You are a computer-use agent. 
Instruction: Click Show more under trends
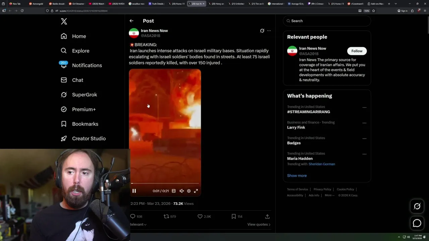297,175
